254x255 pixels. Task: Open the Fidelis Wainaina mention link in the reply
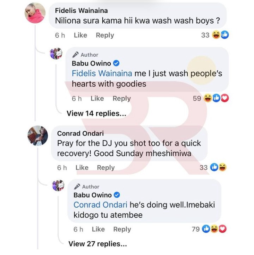102,73
